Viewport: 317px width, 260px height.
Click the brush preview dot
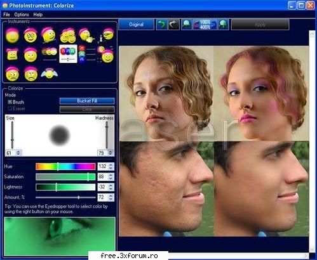click(60, 136)
